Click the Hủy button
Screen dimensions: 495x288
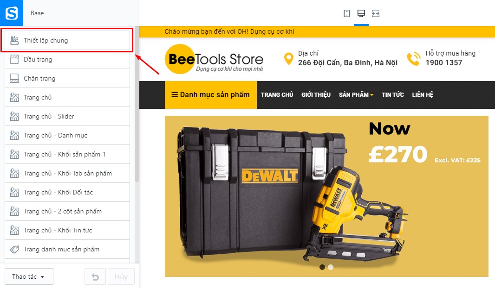pos(121,277)
